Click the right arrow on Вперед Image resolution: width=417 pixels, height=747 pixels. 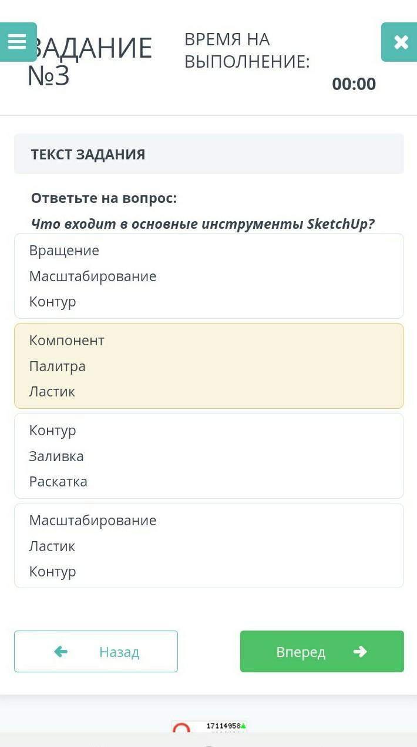point(360,651)
